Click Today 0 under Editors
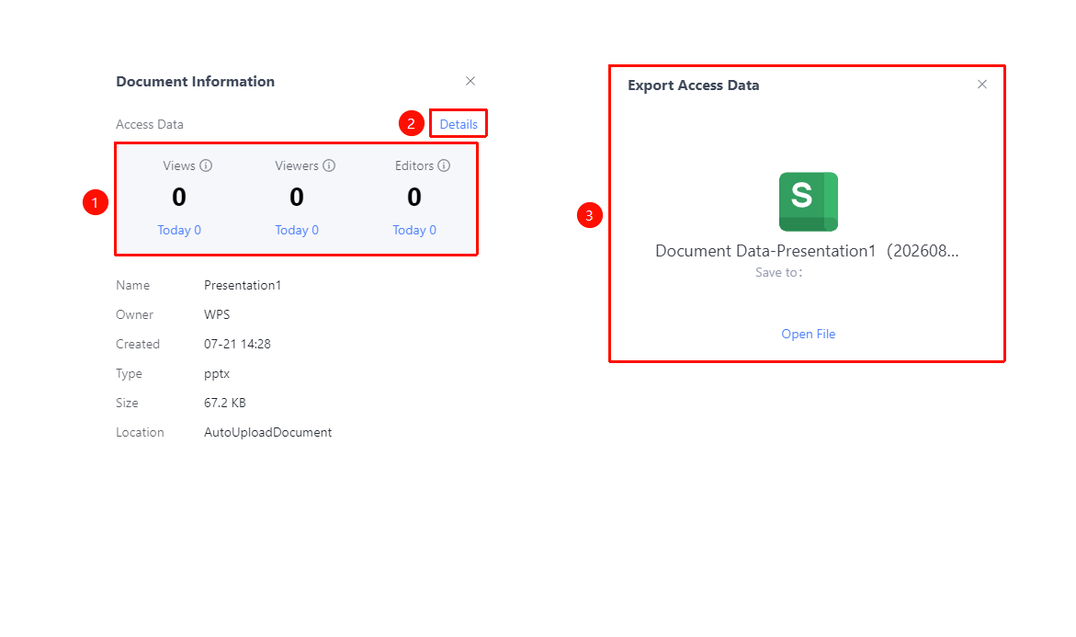 click(x=414, y=230)
